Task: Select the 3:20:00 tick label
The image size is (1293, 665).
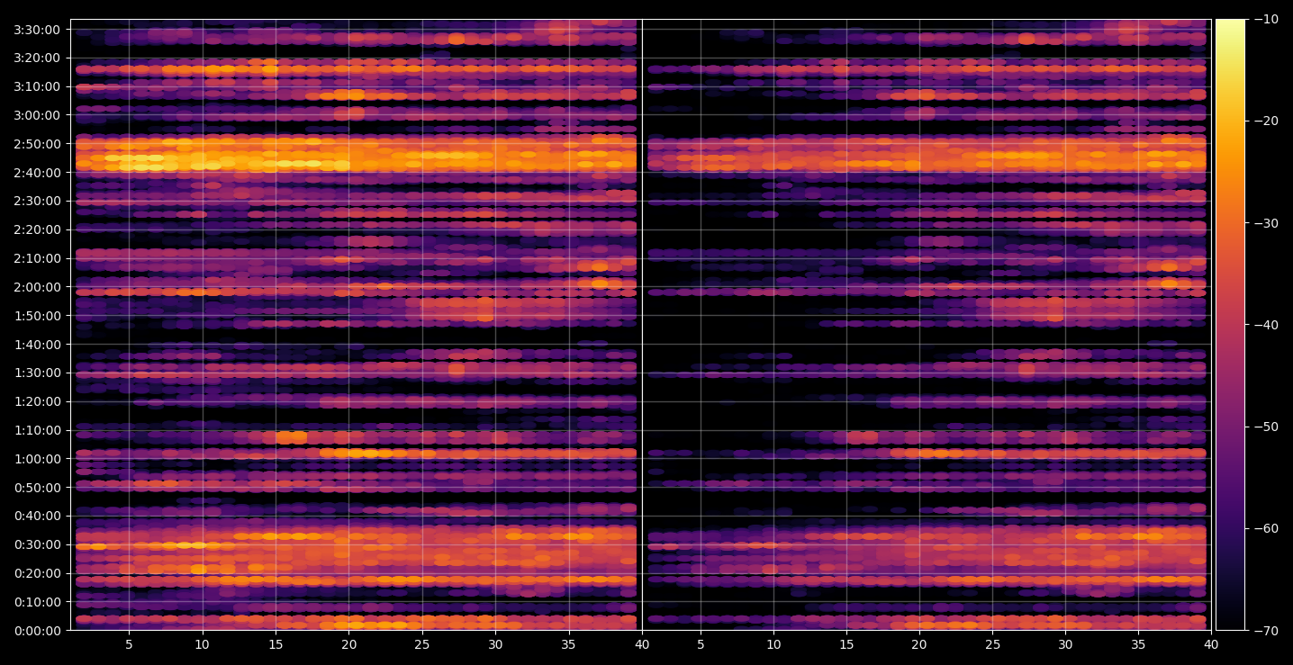Action: click(38, 58)
